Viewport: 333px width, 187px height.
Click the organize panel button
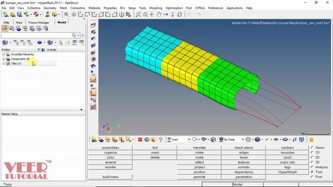pyautogui.click(x=110, y=152)
